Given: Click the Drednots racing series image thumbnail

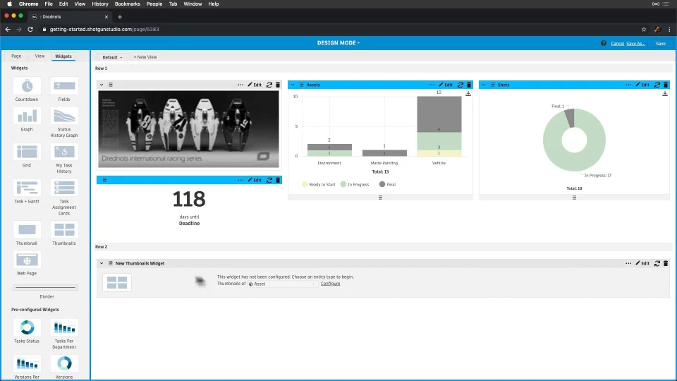Looking at the screenshot, I should [188, 128].
